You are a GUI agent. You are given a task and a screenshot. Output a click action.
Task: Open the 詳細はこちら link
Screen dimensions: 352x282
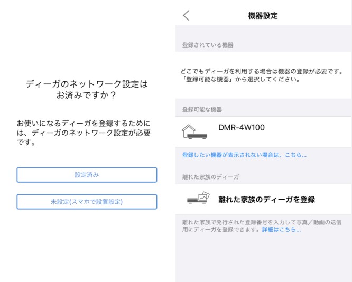(281, 230)
